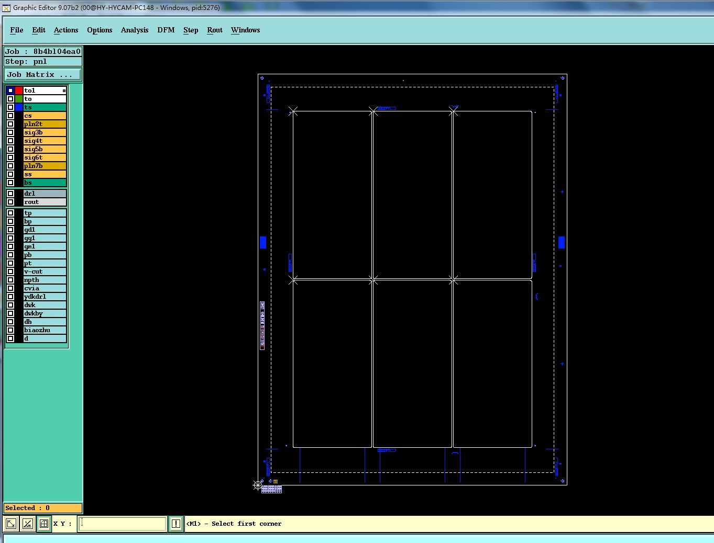Open the DFM menu
The image size is (714, 543).
point(166,30)
